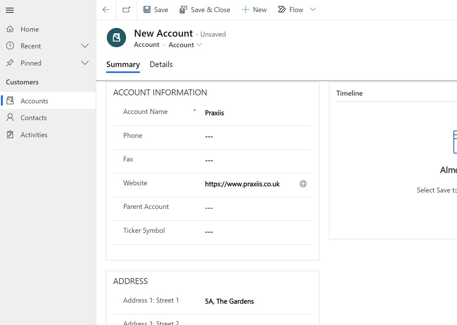Image resolution: width=457 pixels, height=325 pixels.
Task: Click the Activities clipboard icon
Action: pyautogui.click(x=10, y=134)
